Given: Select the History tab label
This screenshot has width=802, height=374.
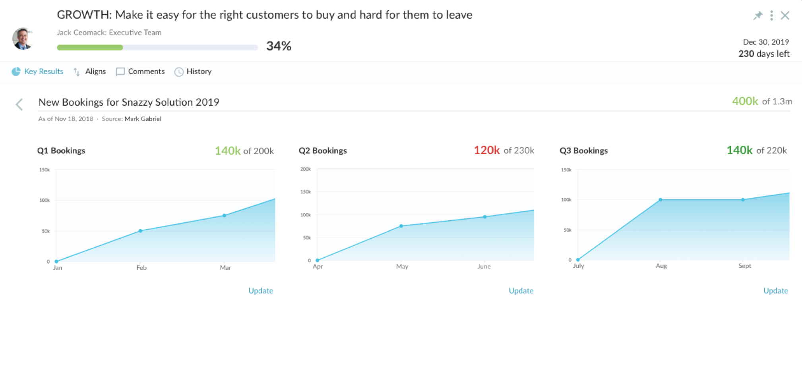Looking at the screenshot, I should pos(199,71).
